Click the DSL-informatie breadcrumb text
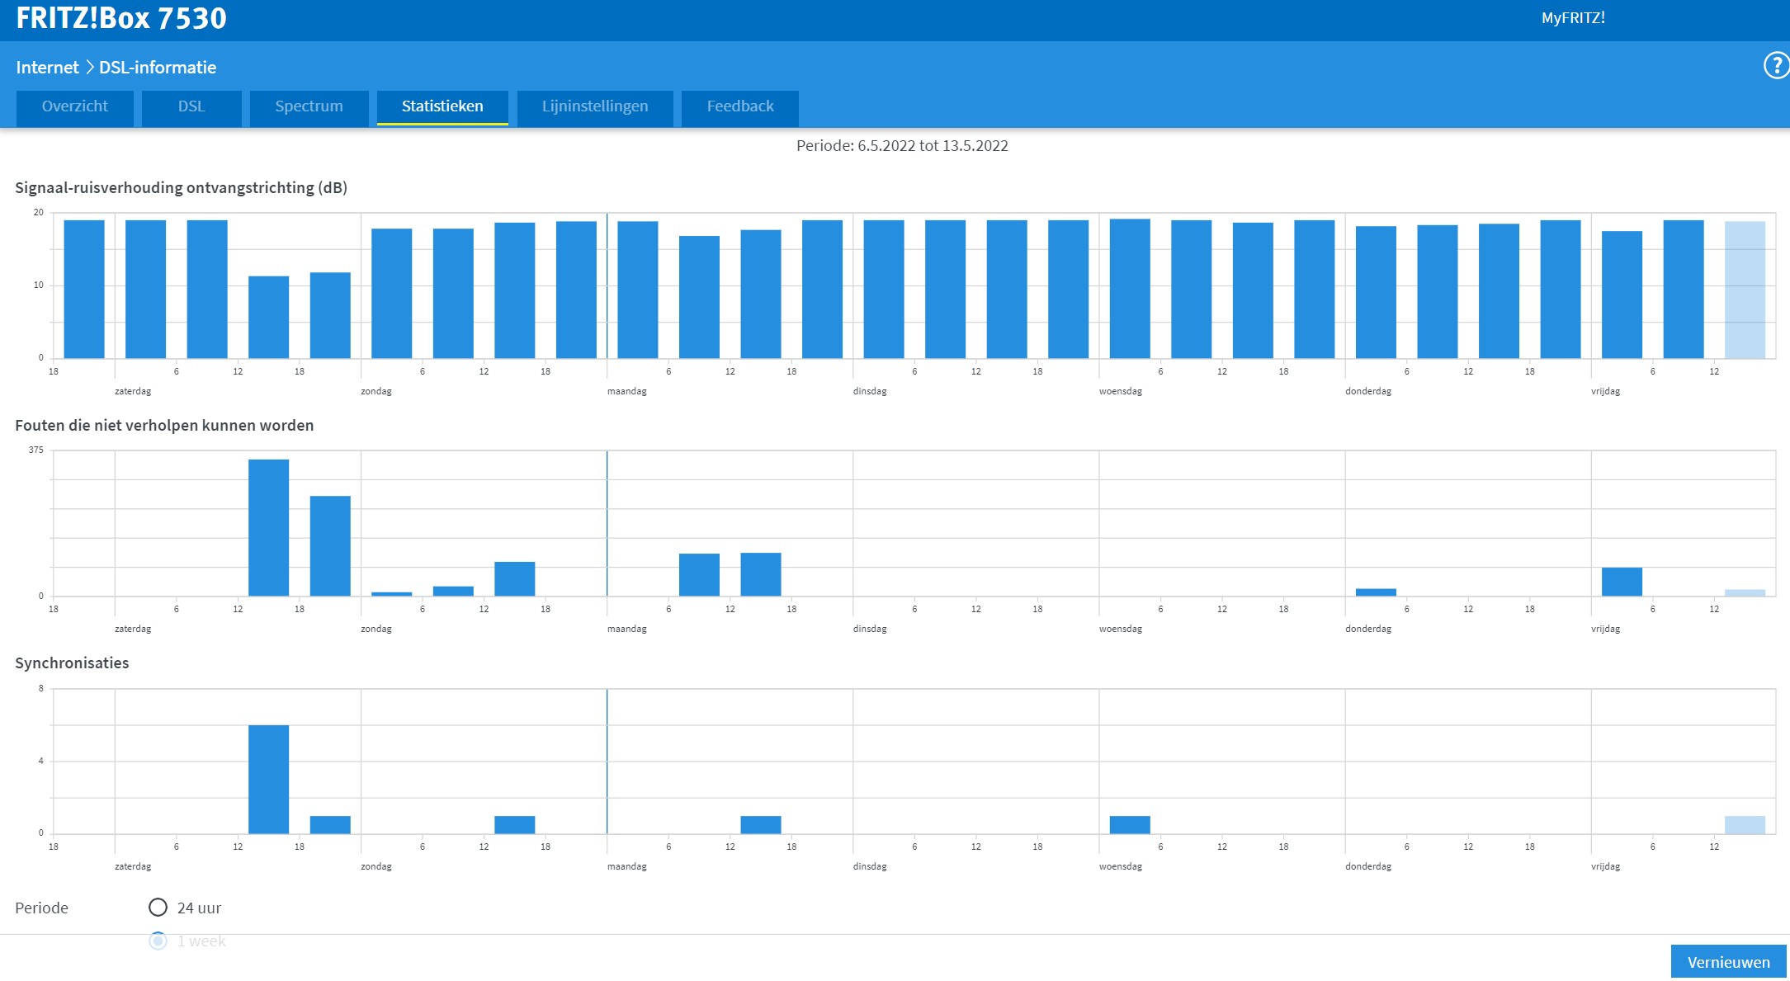Image resolution: width=1790 pixels, height=981 pixels. tap(158, 68)
